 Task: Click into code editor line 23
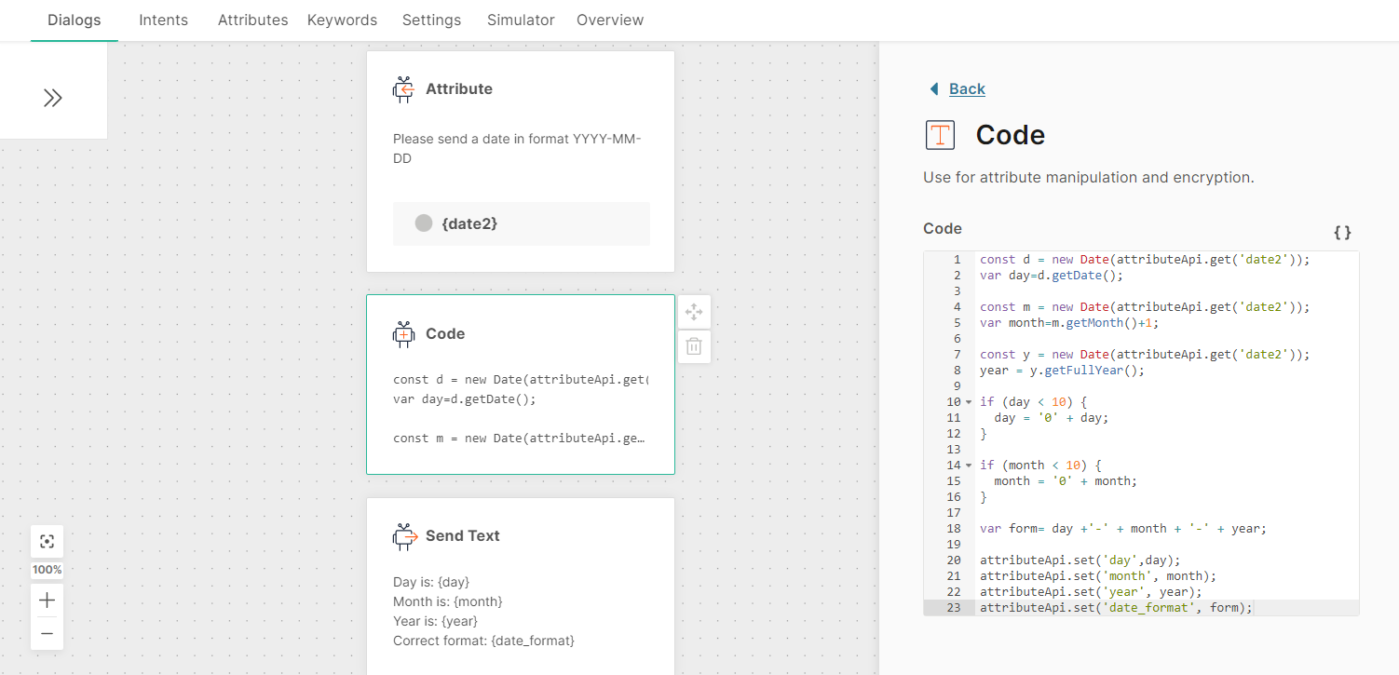click(1118, 608)
